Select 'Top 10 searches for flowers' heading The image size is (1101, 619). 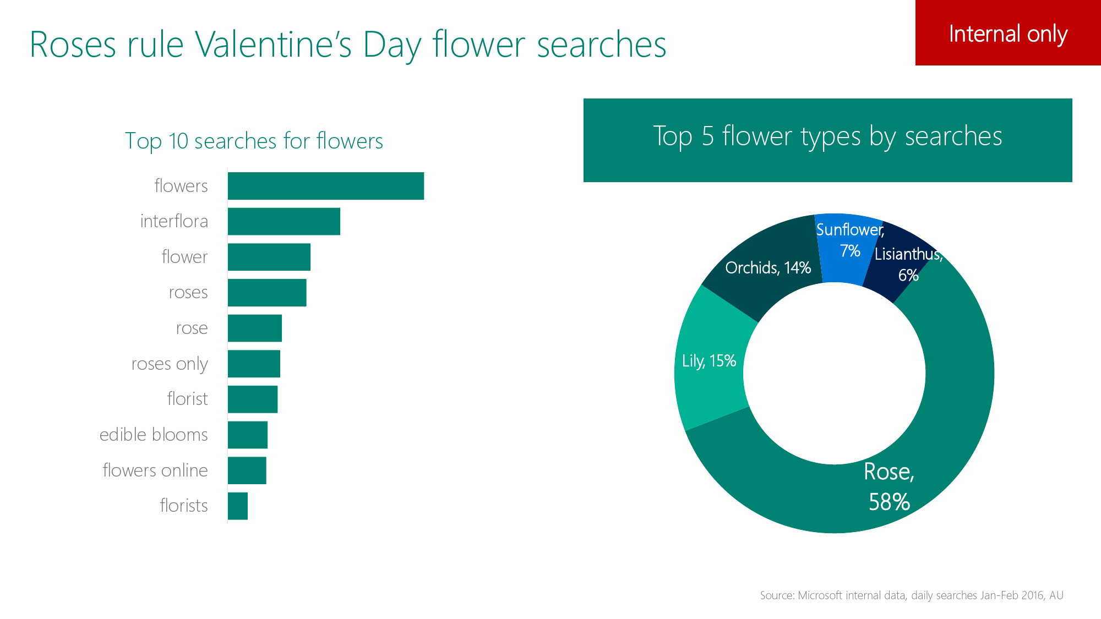click(x=254, y=141)
